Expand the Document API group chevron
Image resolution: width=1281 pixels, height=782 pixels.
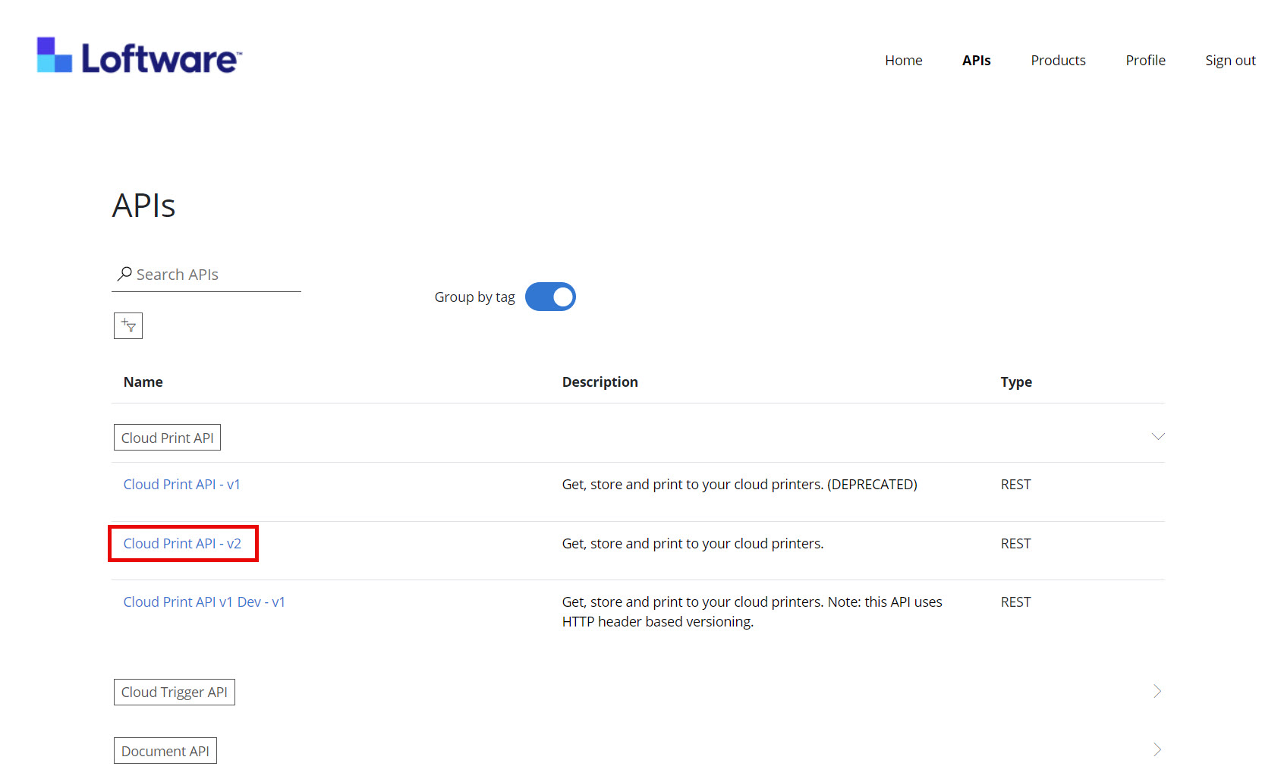click(1157, 749)
